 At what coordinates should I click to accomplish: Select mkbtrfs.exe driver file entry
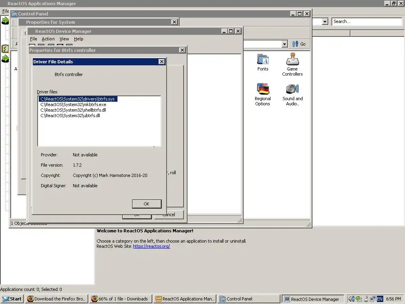tap(73, 104)
